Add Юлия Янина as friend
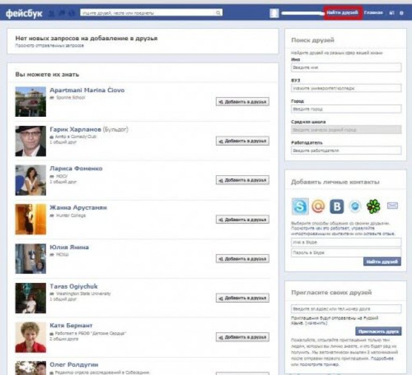The image size is (412, 375). click(x=242, y=259)
